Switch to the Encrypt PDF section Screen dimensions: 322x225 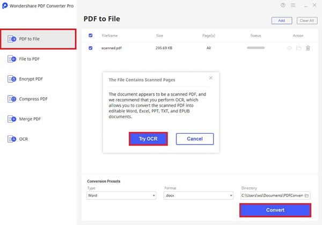pos(38,79)
